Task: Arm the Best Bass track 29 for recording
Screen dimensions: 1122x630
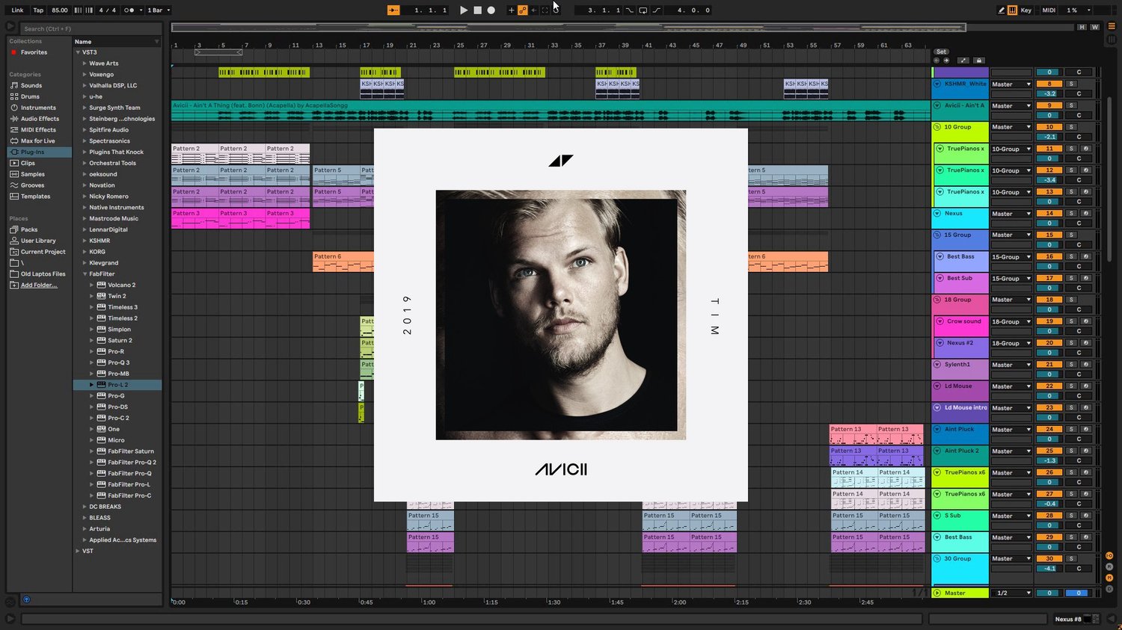Action: coord(1086,537)
